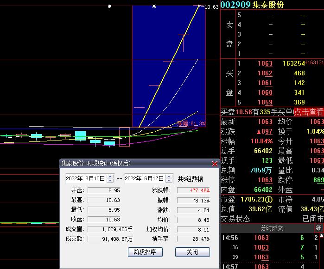Click the red-outlined box at selection start
324x269 pixels.
[124, 137]
